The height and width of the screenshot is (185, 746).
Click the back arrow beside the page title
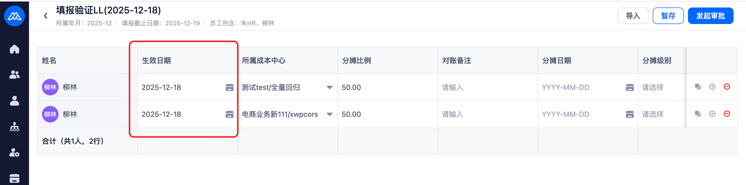point(46,16)
